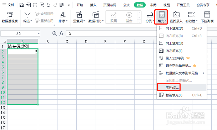Expand the quick access toolbar dropdown

[69, 5]
